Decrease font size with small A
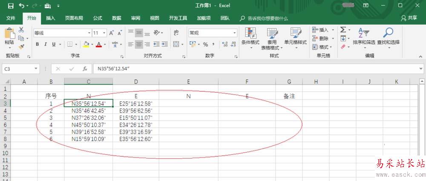The height and width of the screenshot is (181, 426). point(120,33)
